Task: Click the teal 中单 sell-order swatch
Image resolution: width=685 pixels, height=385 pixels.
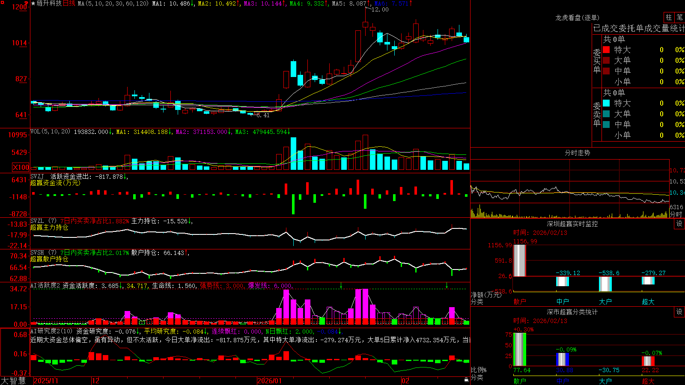Action: 606,124
